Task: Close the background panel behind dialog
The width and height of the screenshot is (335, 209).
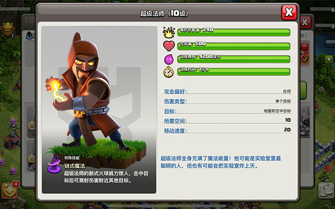Action: click(x=306, y=22)
